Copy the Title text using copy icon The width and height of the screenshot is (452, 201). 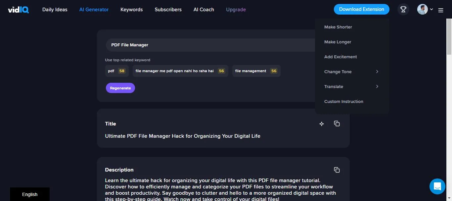pos(337,124)
